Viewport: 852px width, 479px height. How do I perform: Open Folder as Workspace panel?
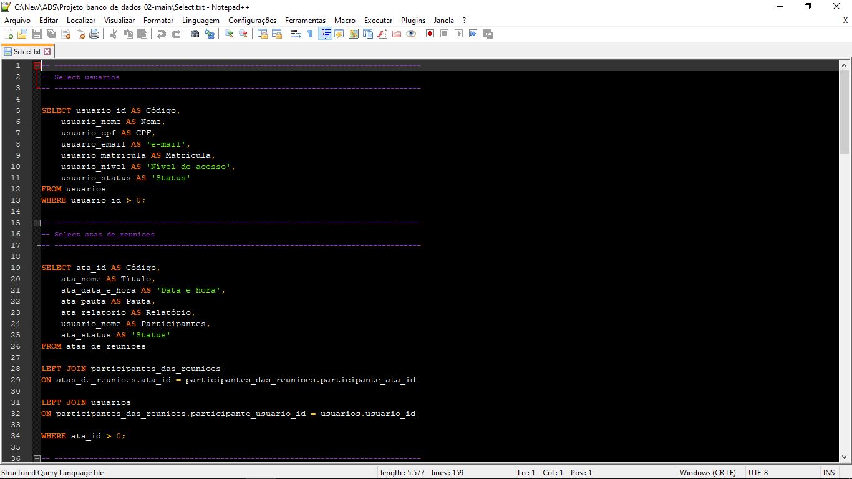[396, 34]
